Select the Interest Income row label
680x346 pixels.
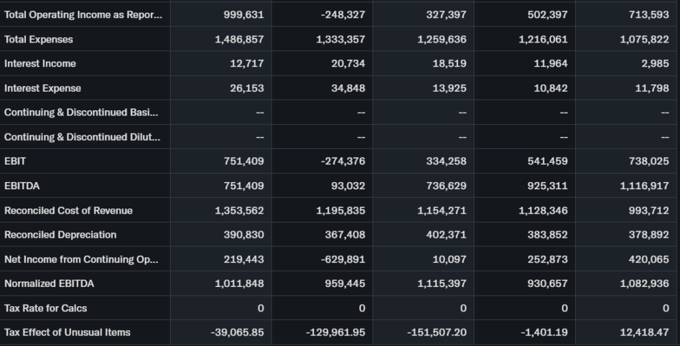click(40, 64)
